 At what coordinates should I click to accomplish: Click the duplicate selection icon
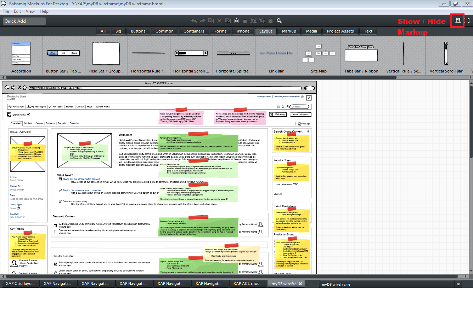point(211,21)
